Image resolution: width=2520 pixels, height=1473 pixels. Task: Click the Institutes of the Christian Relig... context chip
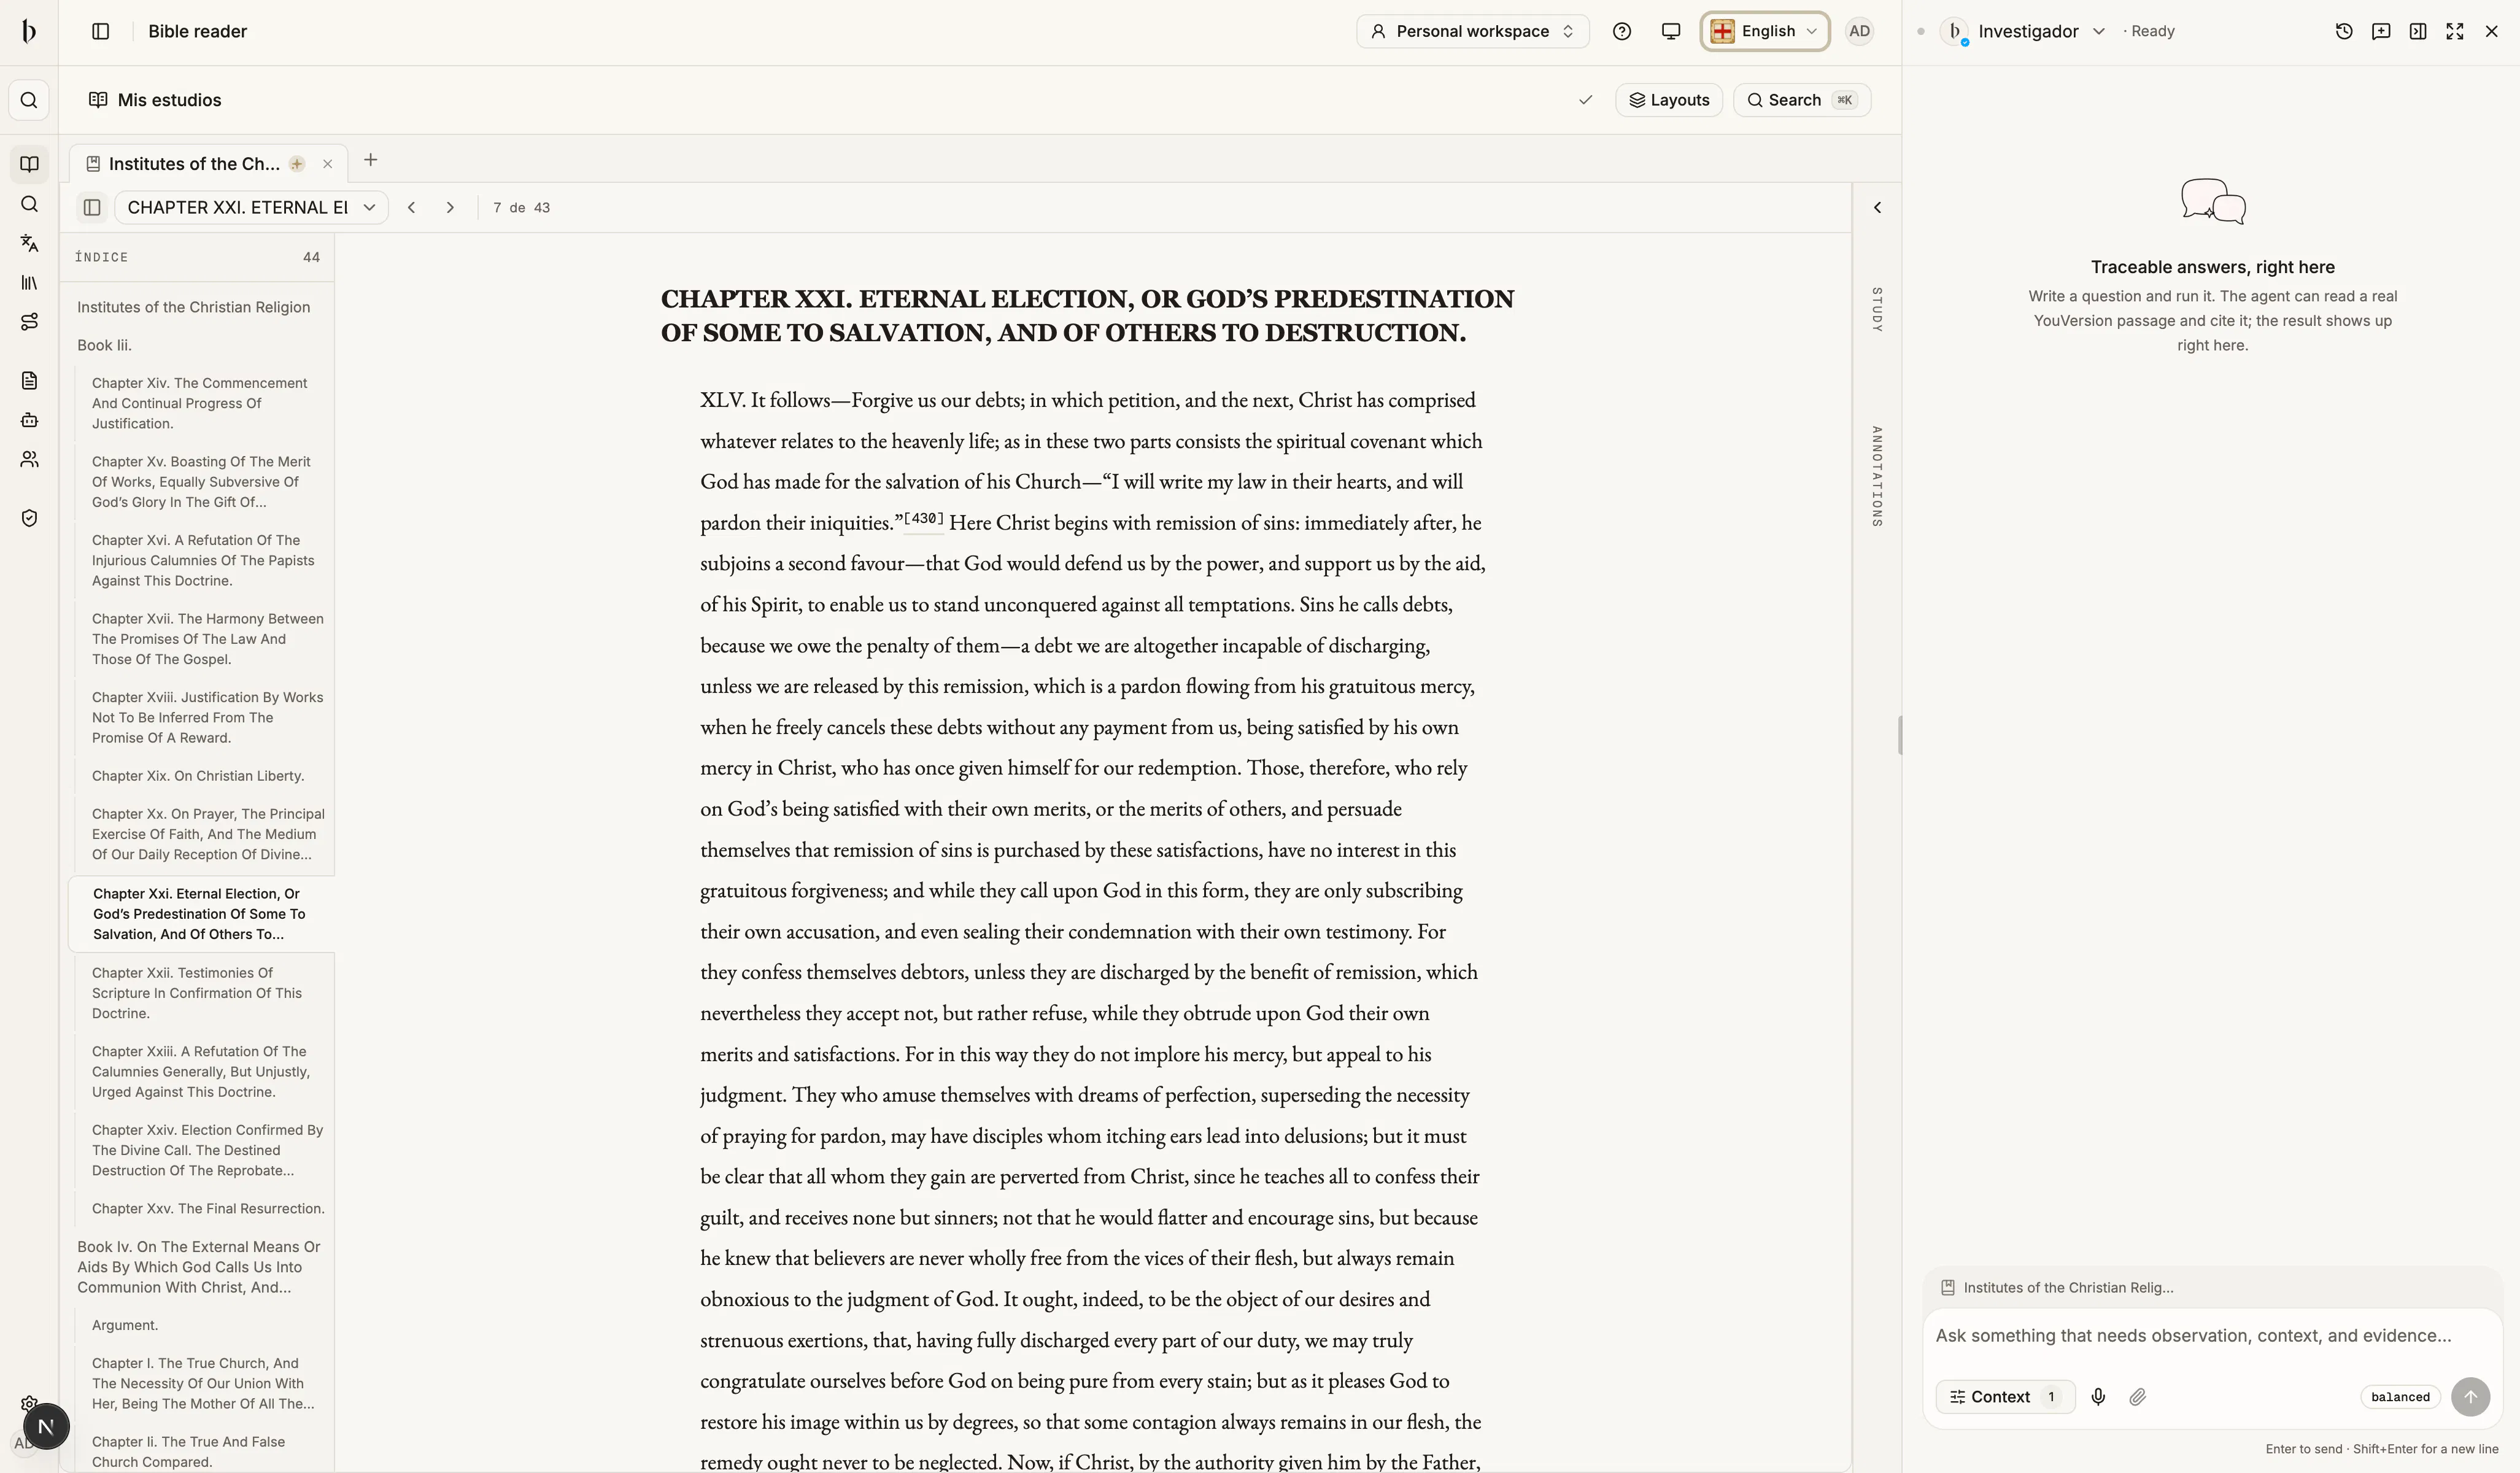[2057, 1288]
